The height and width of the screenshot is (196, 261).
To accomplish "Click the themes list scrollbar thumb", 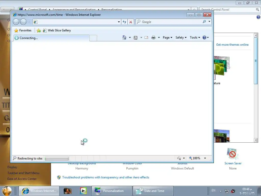I will pyautogui.click(x=256, y=61).
